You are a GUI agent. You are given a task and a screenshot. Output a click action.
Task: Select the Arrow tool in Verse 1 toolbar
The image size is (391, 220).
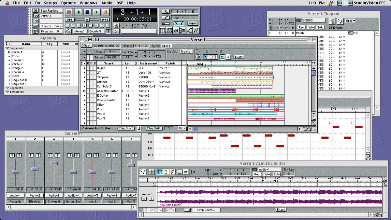206,57
